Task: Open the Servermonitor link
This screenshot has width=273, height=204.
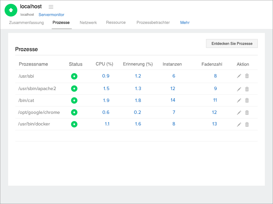Action: point(51,15)
